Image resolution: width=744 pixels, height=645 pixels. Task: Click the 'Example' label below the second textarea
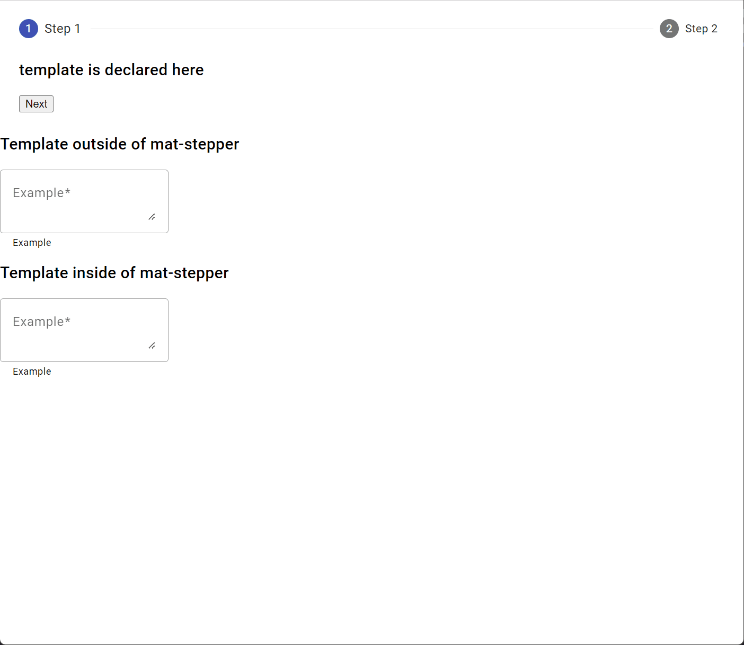32,371
